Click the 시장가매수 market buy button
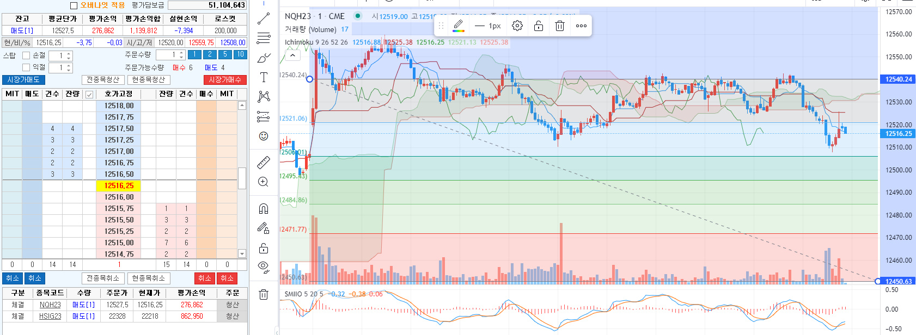Image resolution: width=916 pixels, height=335 pixels. pyautogui.click(x=225, y=80)
